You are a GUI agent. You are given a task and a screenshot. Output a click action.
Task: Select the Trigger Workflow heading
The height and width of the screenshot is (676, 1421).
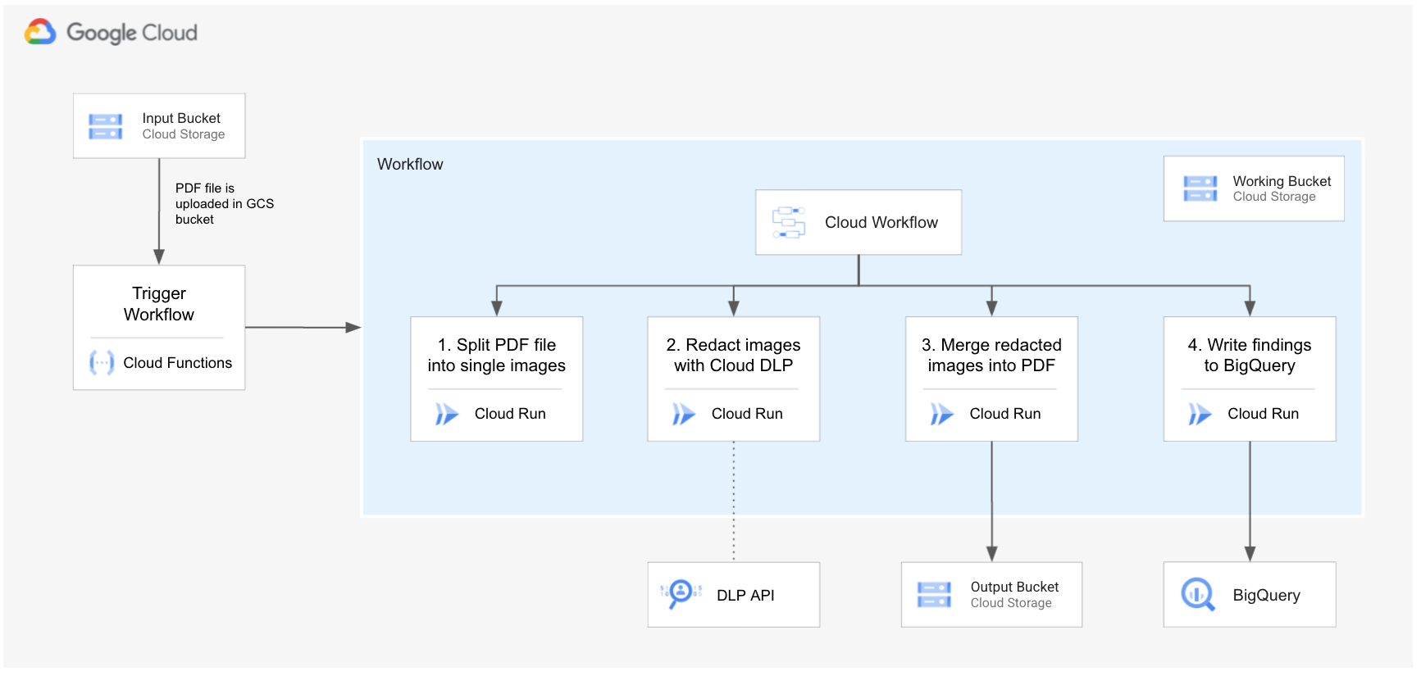(159, 304)
